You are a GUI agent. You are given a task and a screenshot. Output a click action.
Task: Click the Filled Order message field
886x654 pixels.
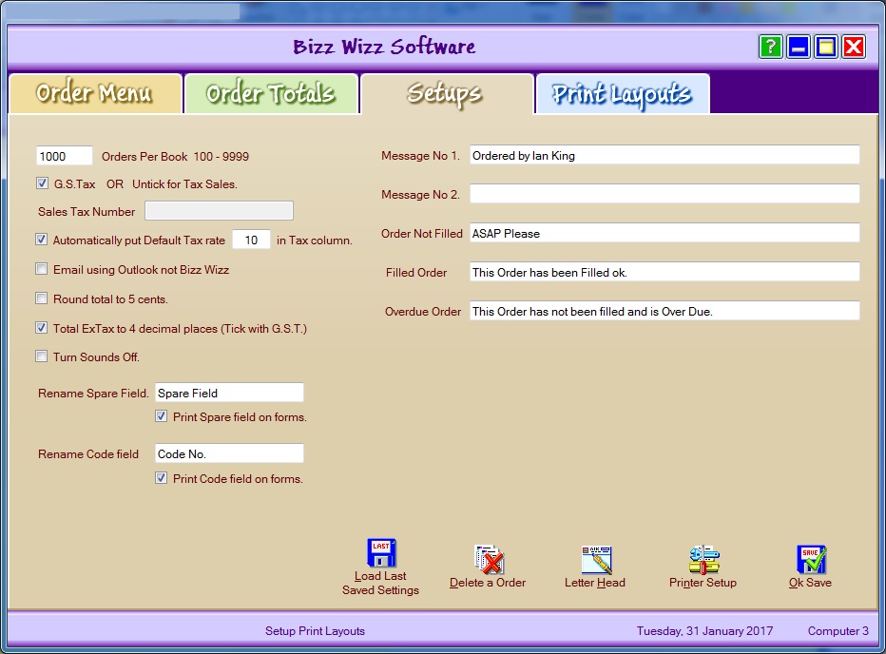coord(664,272)
